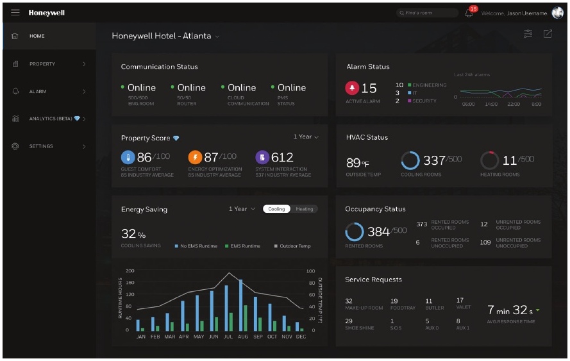
Task: Click the 1 S.O.S request count
Action: click(x=392, y=321)
